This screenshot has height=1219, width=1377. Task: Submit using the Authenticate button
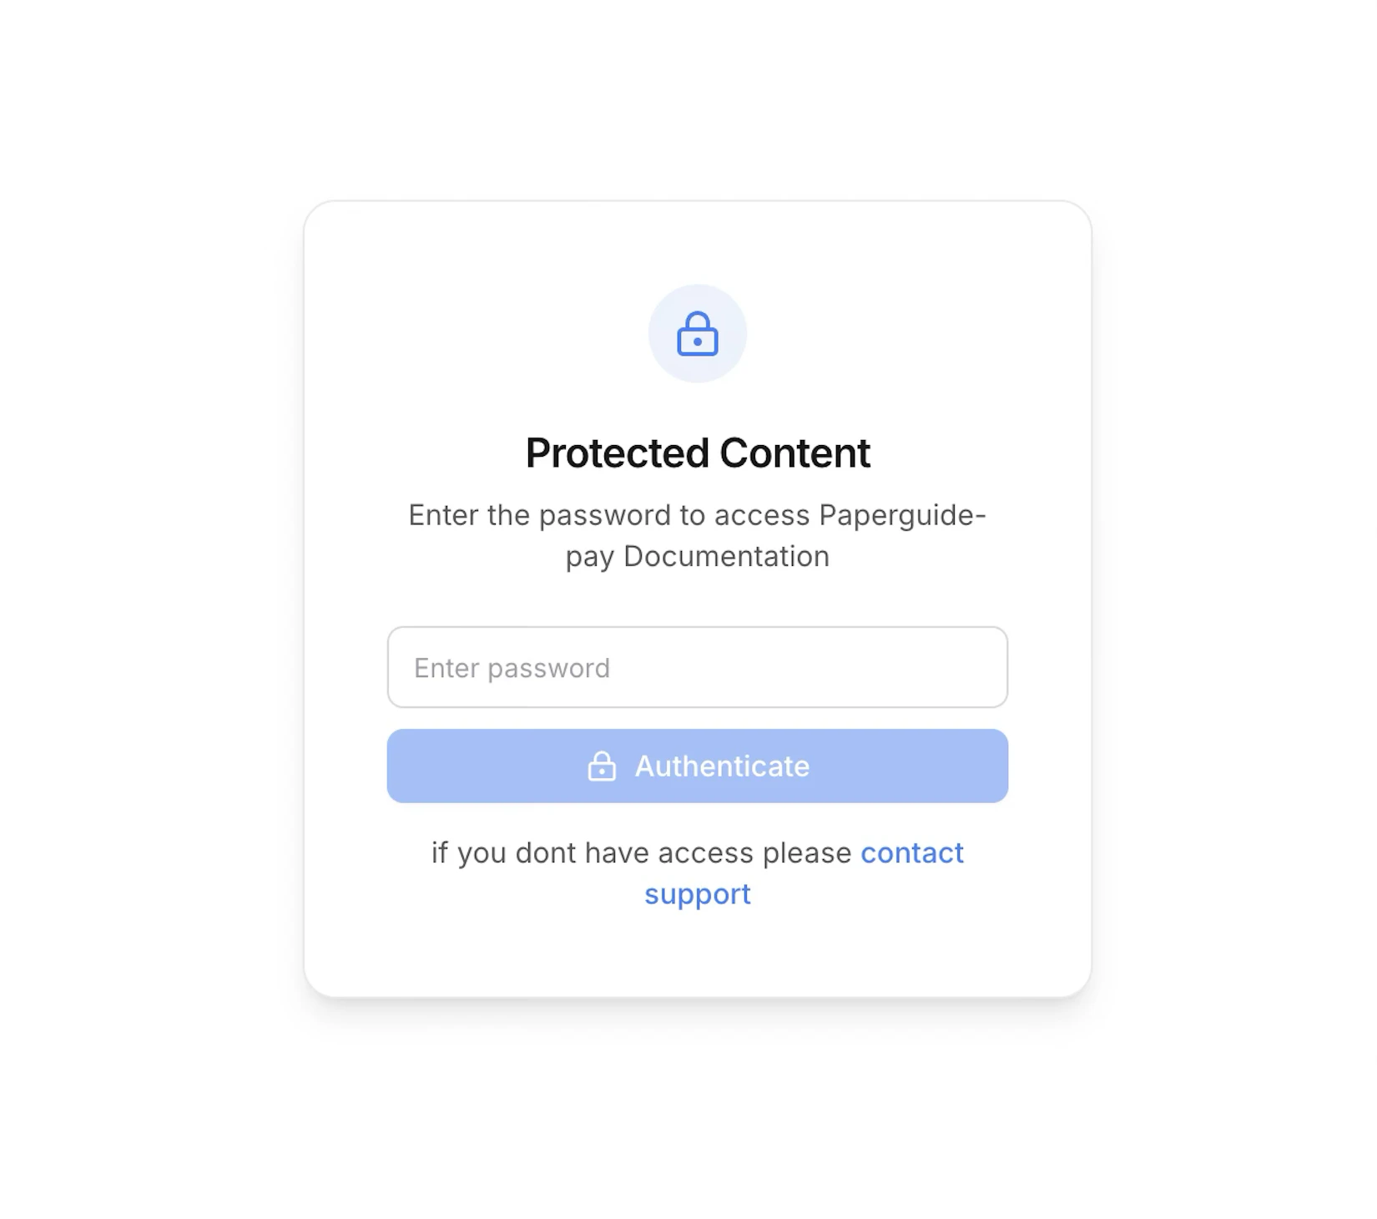tap(698, 766)
